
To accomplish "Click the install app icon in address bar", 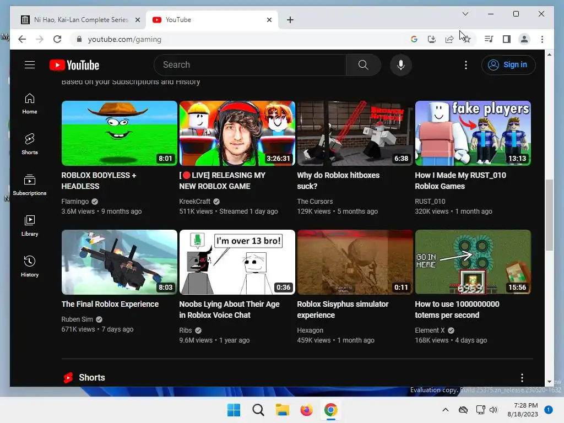I will [432, 39].
